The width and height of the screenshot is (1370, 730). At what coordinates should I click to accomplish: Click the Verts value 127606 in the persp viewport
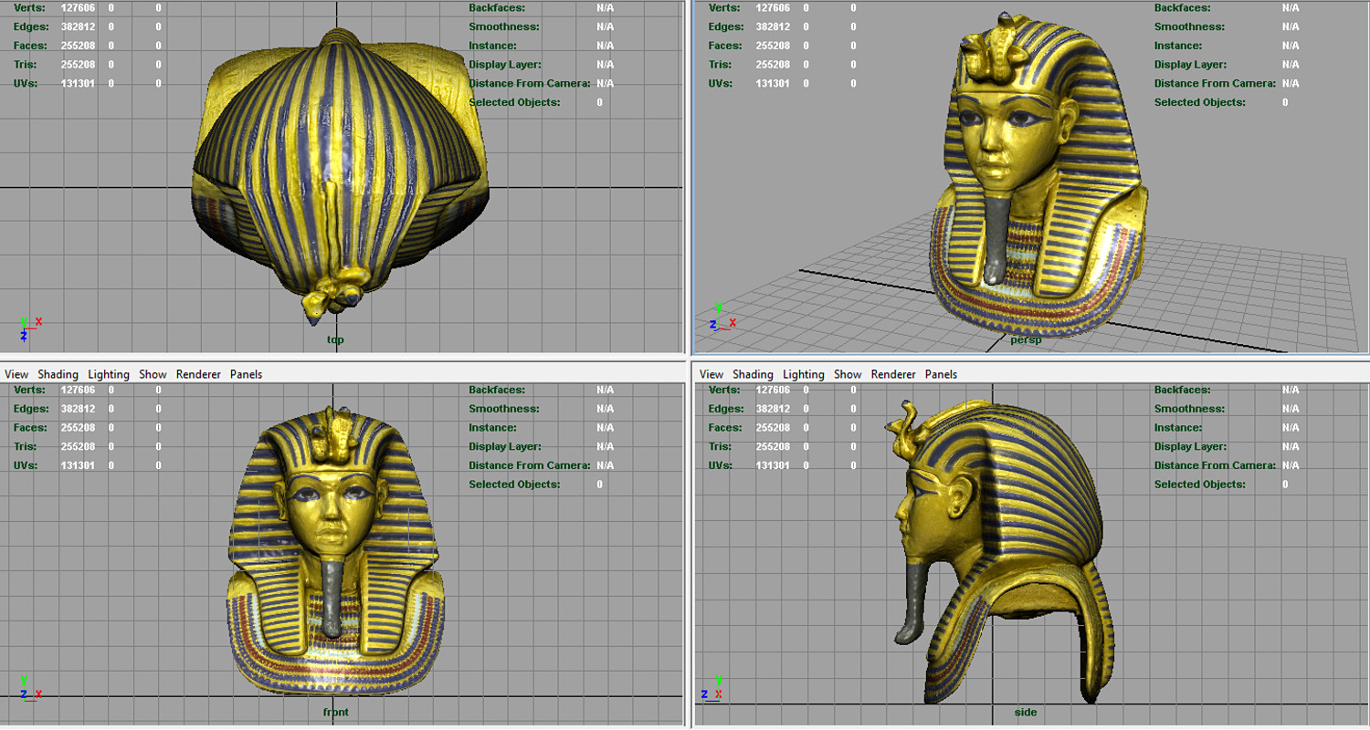coord(773,8)
